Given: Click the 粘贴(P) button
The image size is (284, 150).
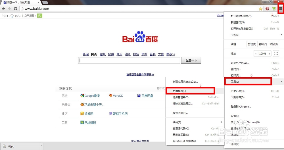Looking at the screenshot, I should (273, 44).
